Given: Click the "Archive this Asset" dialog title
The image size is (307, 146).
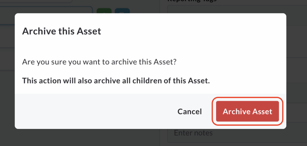Looking at the screenshot, I should 61,31.
